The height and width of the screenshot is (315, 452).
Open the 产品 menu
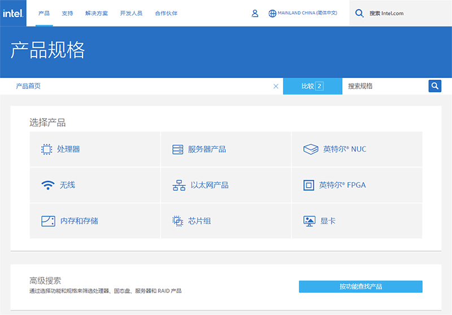click(x=44, y=13)
